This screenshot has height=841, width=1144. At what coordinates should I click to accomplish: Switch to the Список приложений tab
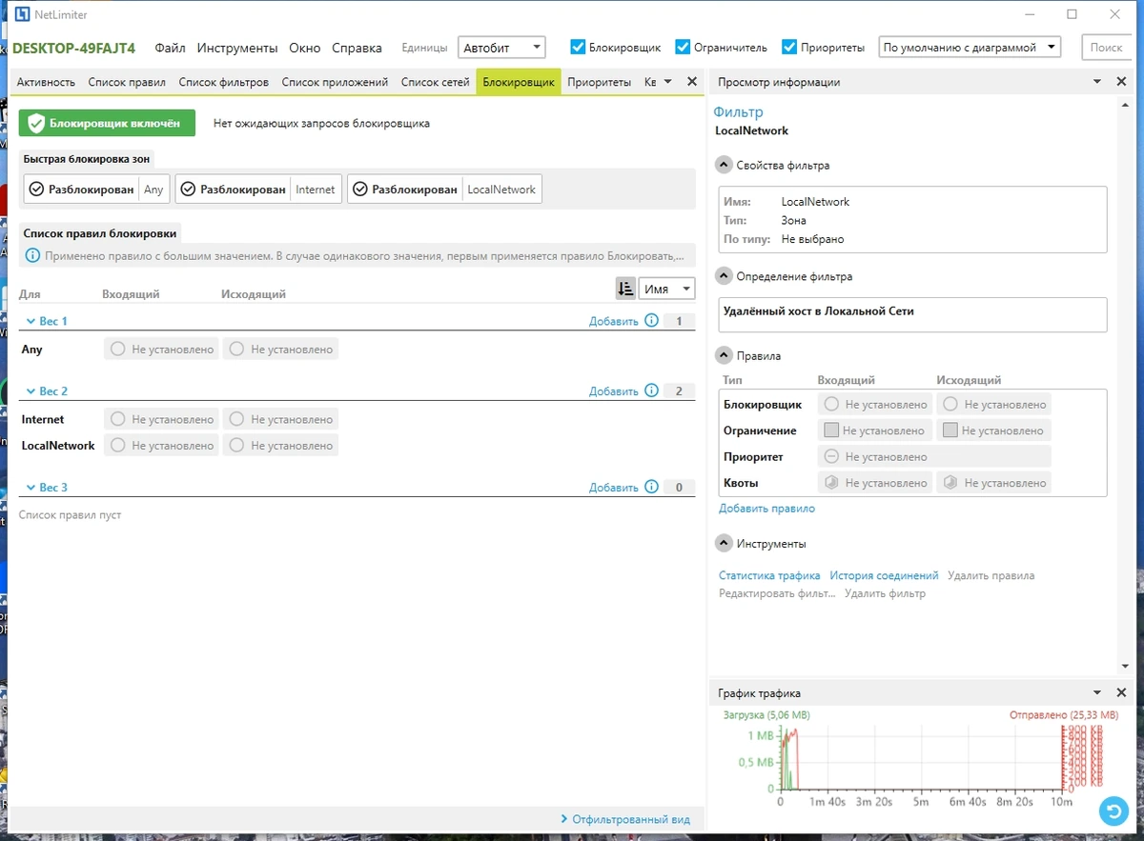pyautogui.click(x=335, y=82)
